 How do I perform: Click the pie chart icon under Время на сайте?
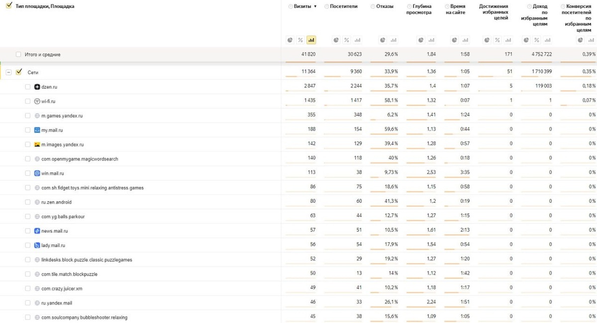(x=455, y=40)
